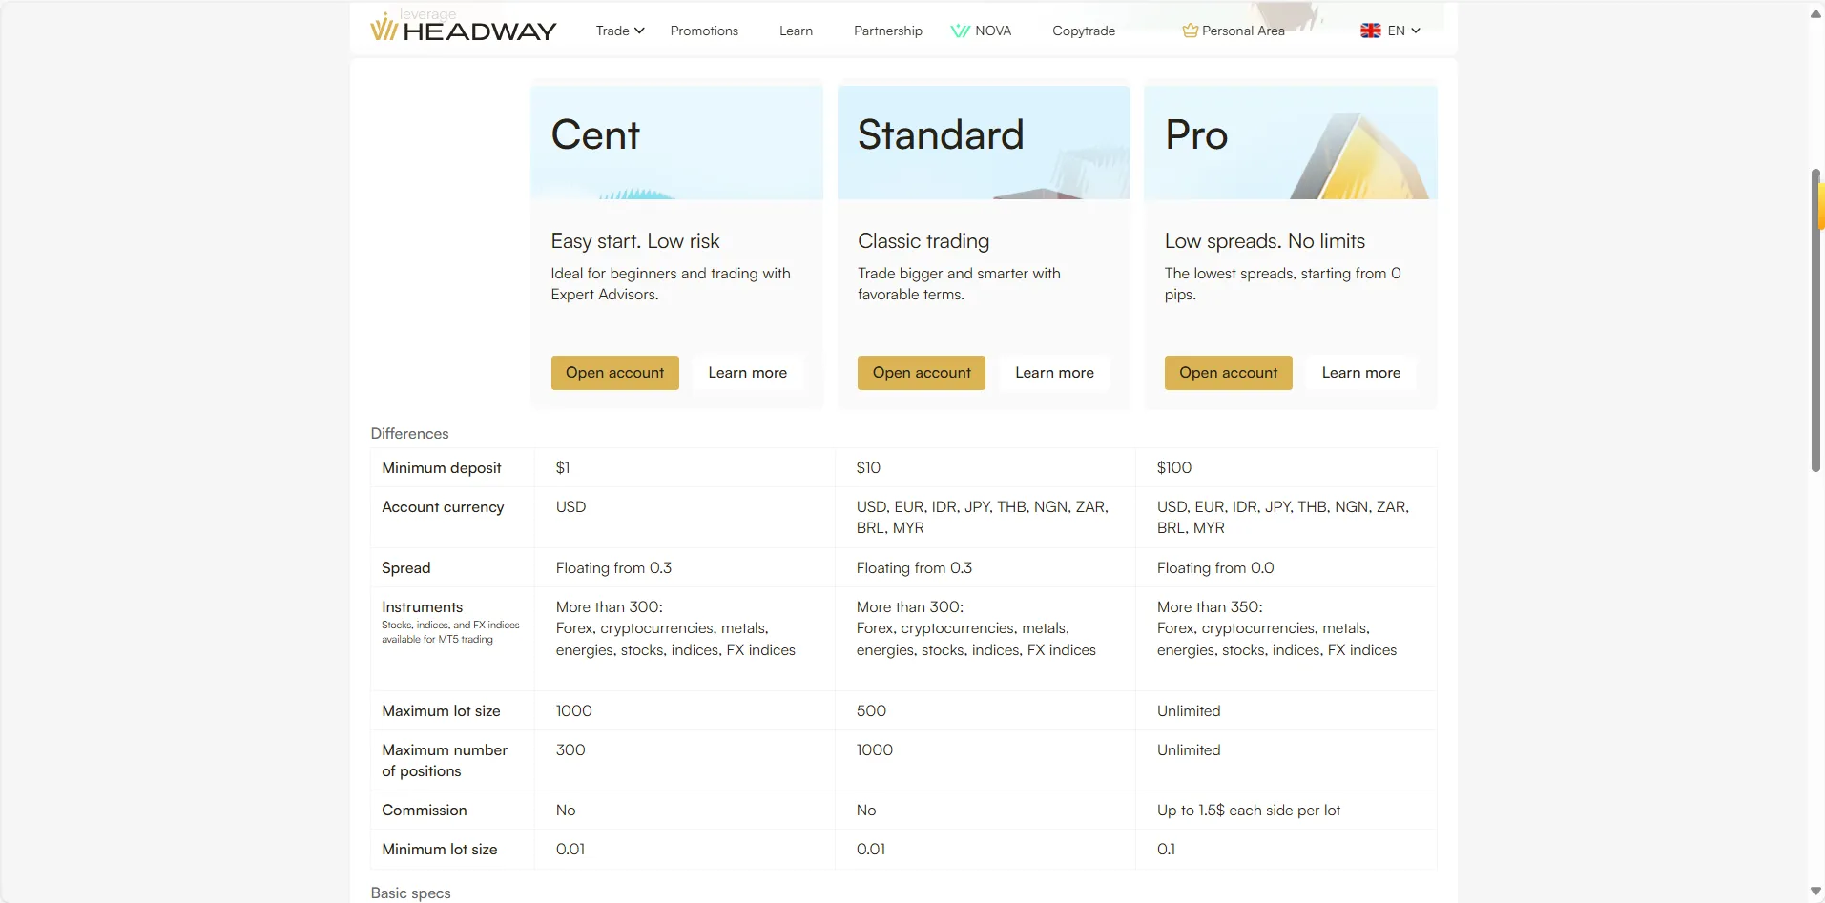Select the '$100' minimum deposit value
This screenshot has height=903, width=1825.
tap(1174, 467)
